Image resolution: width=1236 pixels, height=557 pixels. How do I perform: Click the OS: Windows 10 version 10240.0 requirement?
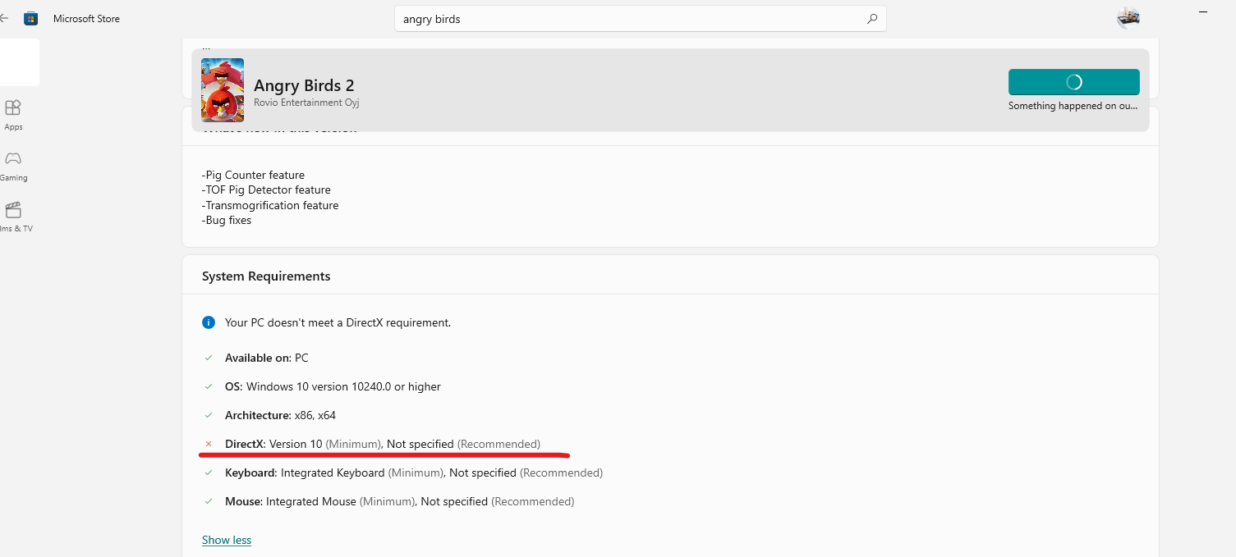click(333, 386)
